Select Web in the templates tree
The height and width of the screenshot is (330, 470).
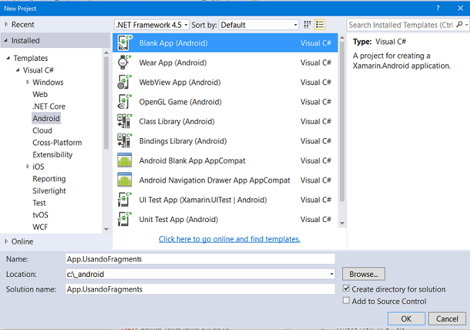(40, 94)
